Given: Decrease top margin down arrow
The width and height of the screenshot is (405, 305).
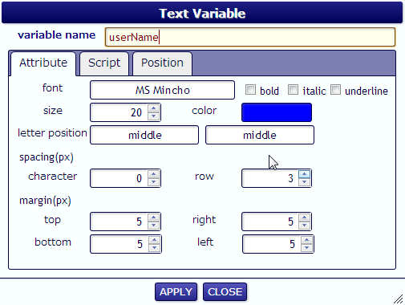Looking at the screenshot, I should 153,225.
